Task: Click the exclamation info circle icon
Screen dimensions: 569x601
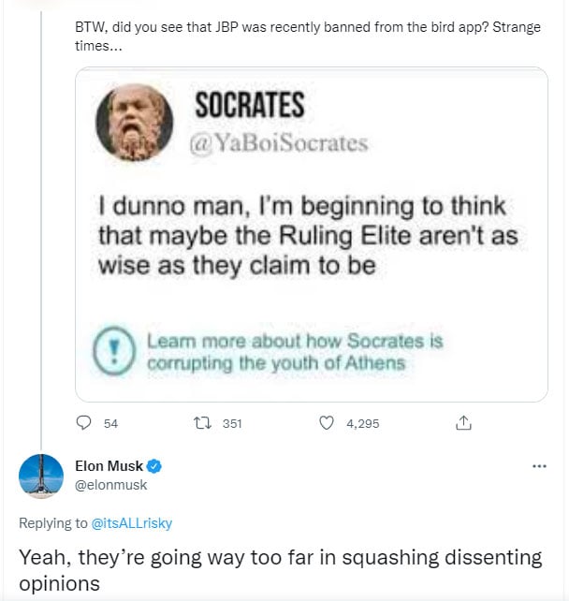Action: 115,351
